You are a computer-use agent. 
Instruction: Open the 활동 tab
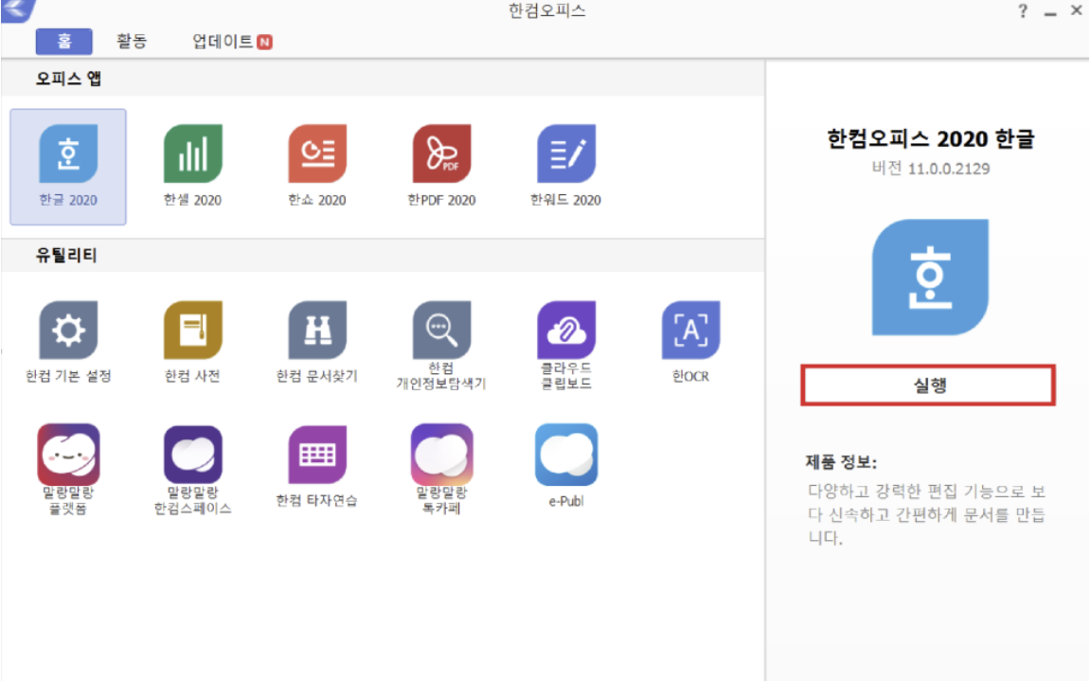click(x=132, y=42)
